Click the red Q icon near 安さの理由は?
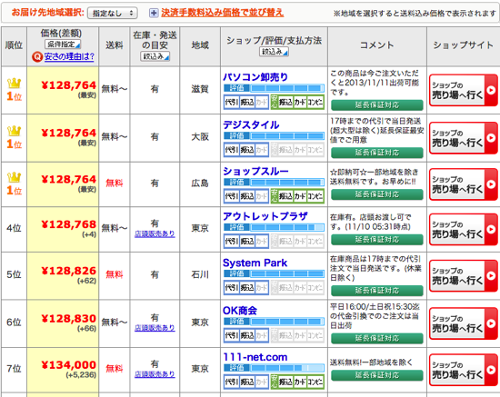The image size is (500, 397). click(37, 56)
